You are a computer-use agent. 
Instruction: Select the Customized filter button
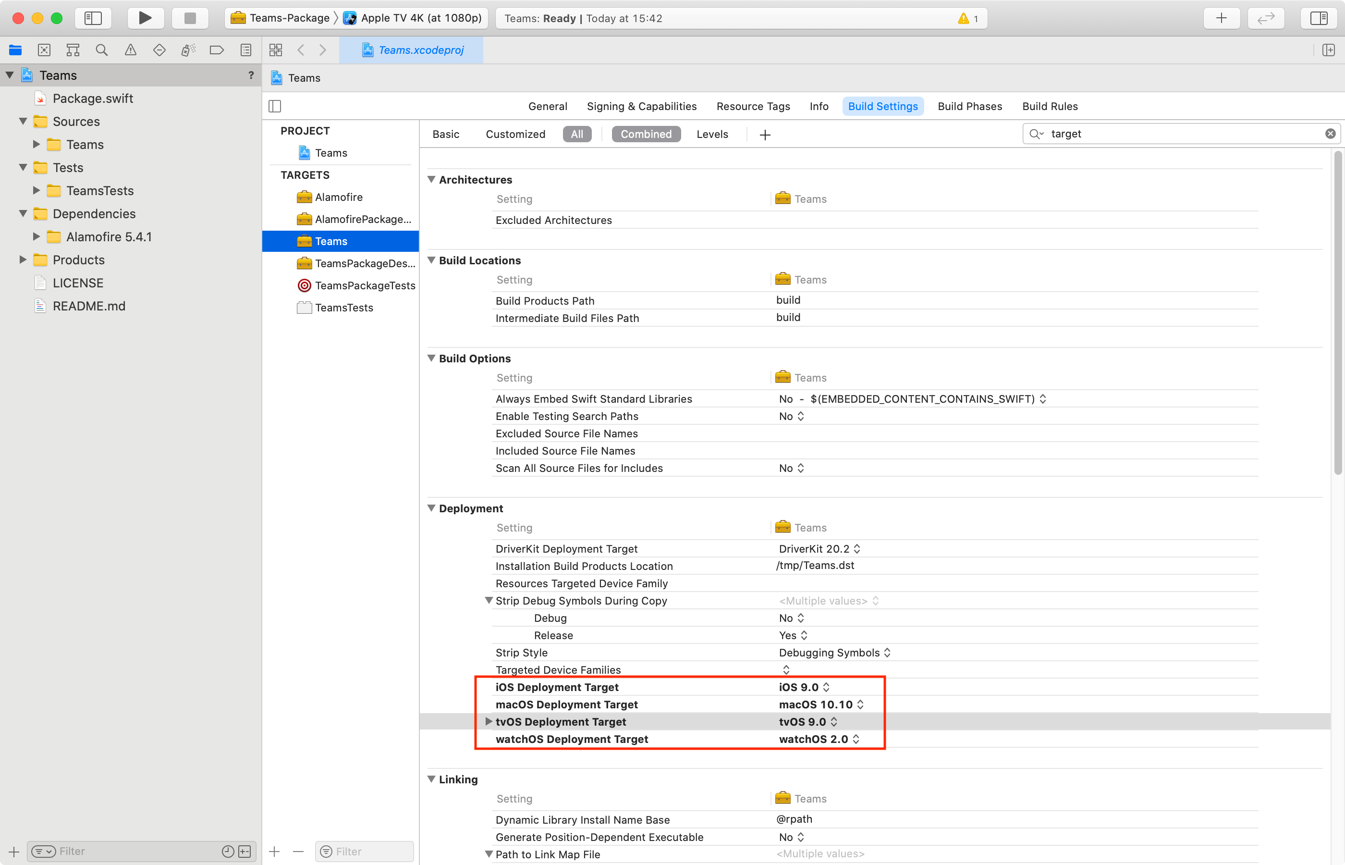pyautogui.click(x=515, y=134)
